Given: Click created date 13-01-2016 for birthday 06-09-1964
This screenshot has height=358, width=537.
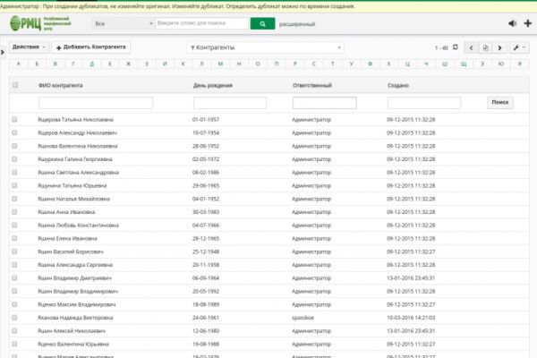Looking at the screenshot, I should (x=411, y=278).
